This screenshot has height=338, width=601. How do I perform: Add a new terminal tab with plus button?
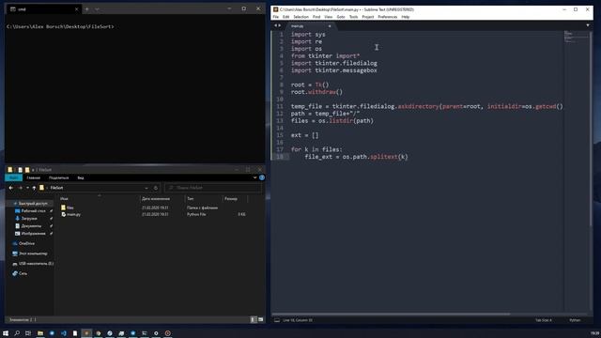(87, 8)
